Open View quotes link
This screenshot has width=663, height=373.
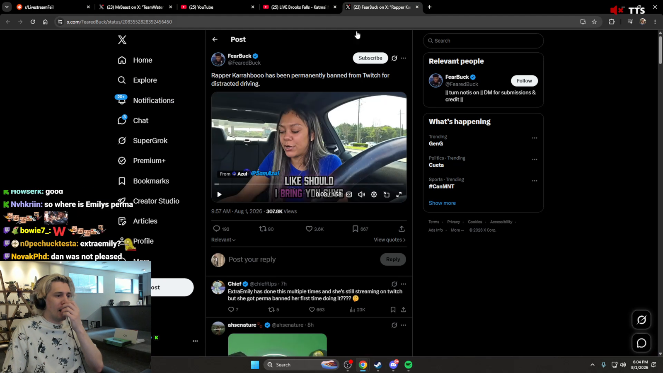(x=390, y=240)
